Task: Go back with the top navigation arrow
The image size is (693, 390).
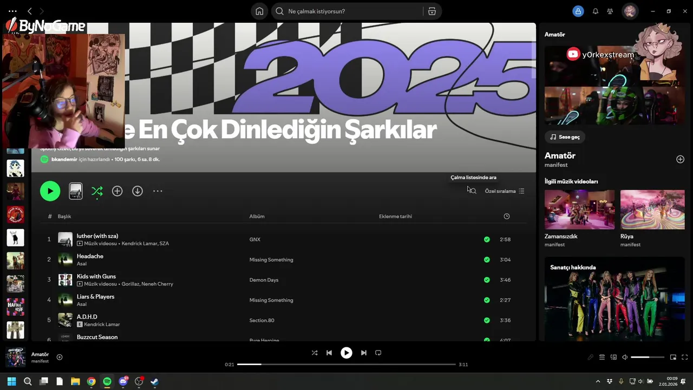Action: pos(30,11)
